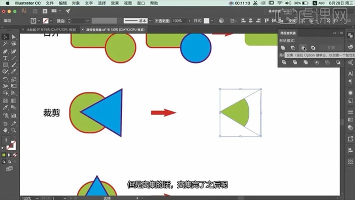355x200 pixels.
Task: Click Unite shape mode in Pathfinder
Action: point(283,48)
